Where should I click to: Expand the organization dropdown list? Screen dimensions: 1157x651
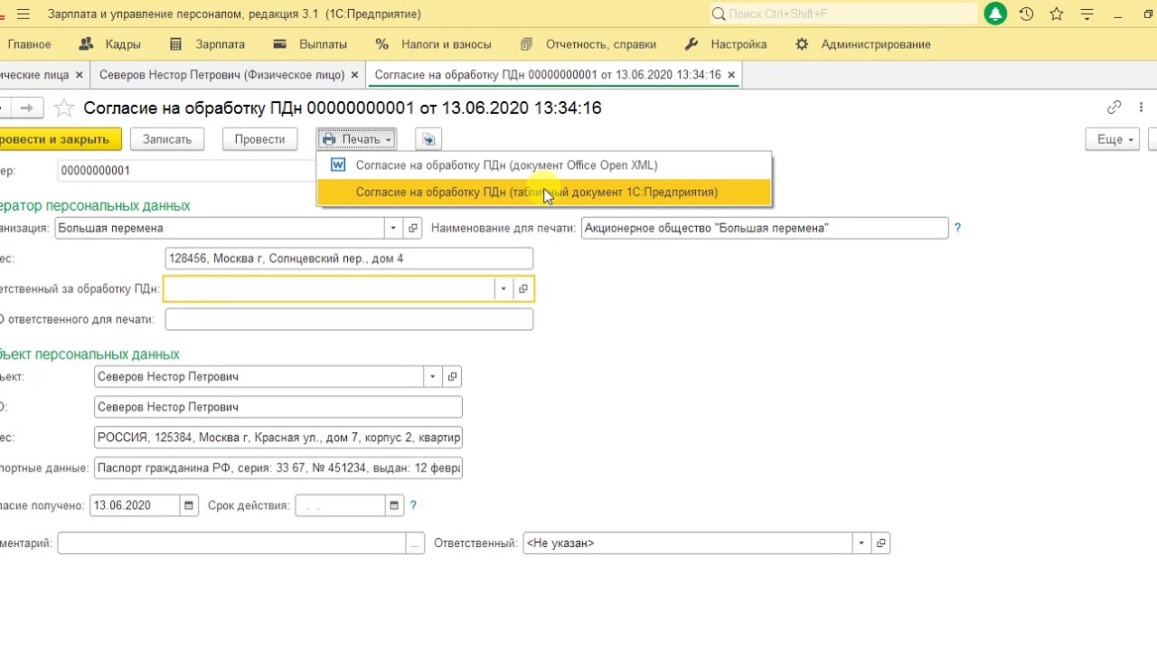(x=393, y=228)
